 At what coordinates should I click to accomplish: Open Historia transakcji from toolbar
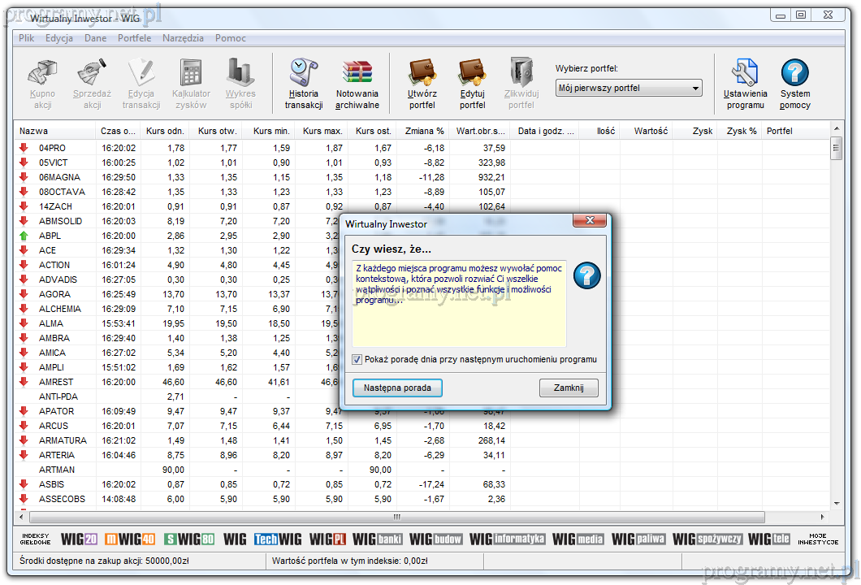pos(303,83)
